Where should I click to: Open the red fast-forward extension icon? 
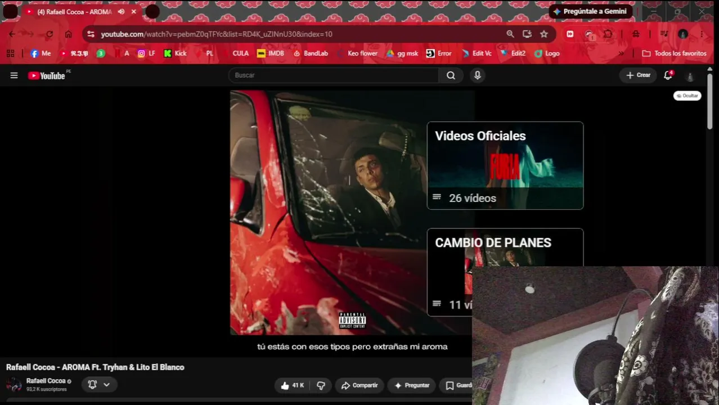[570, 34]
